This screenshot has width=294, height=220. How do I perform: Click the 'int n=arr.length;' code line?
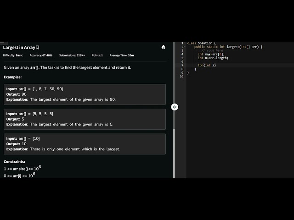coord(213,58)
